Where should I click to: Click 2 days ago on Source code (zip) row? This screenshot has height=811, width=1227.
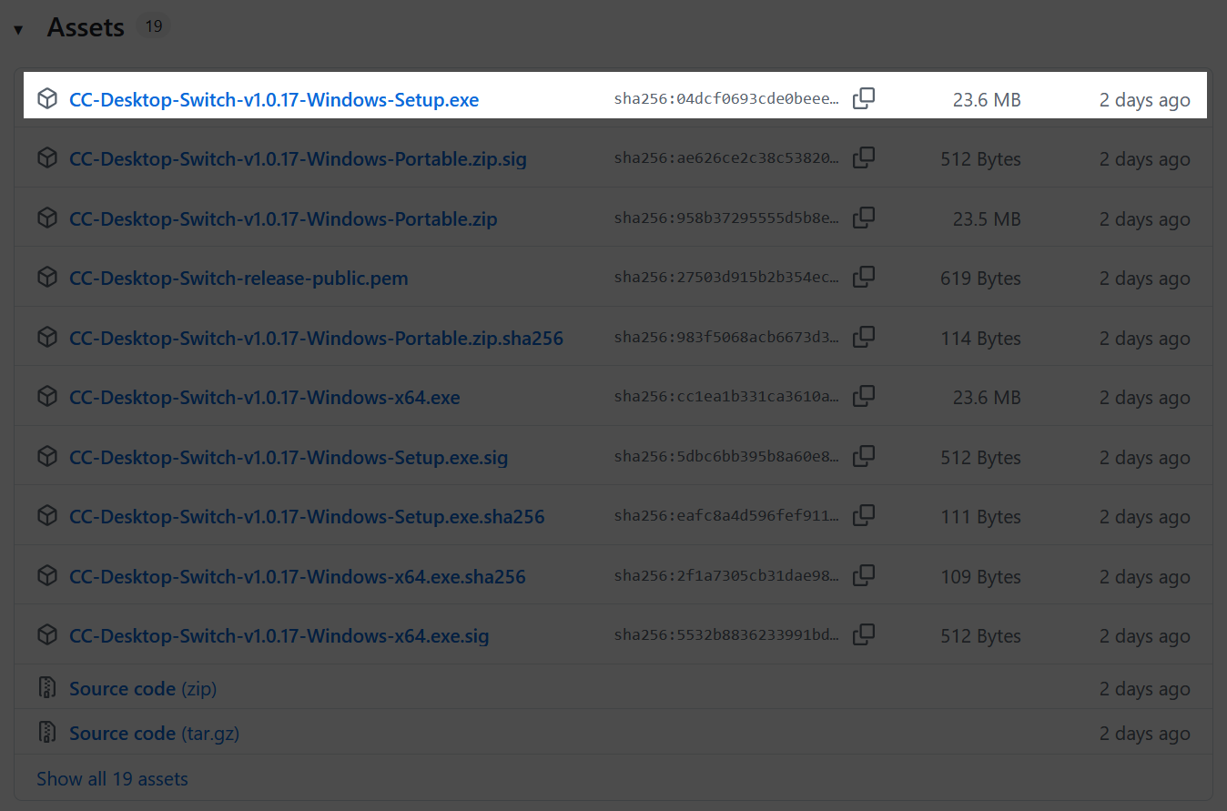[x=1144, y=689]
